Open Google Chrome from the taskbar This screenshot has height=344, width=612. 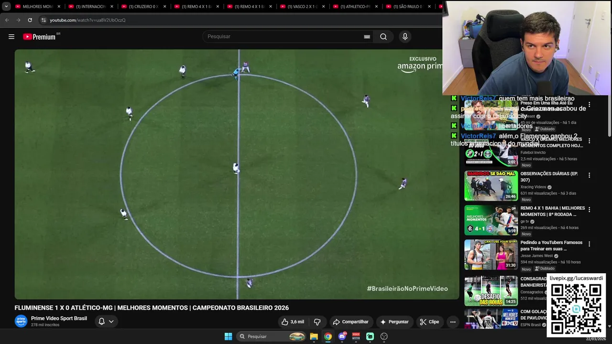click(x=328, y=336)
